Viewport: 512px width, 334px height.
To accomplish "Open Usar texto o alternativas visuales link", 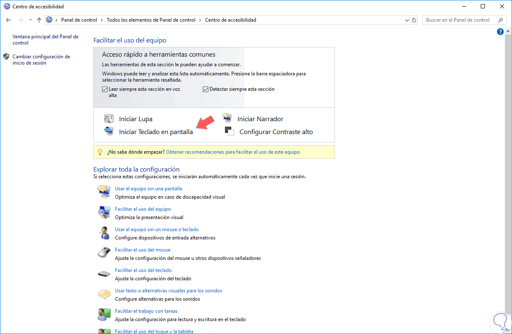I will tap(169, 291).
